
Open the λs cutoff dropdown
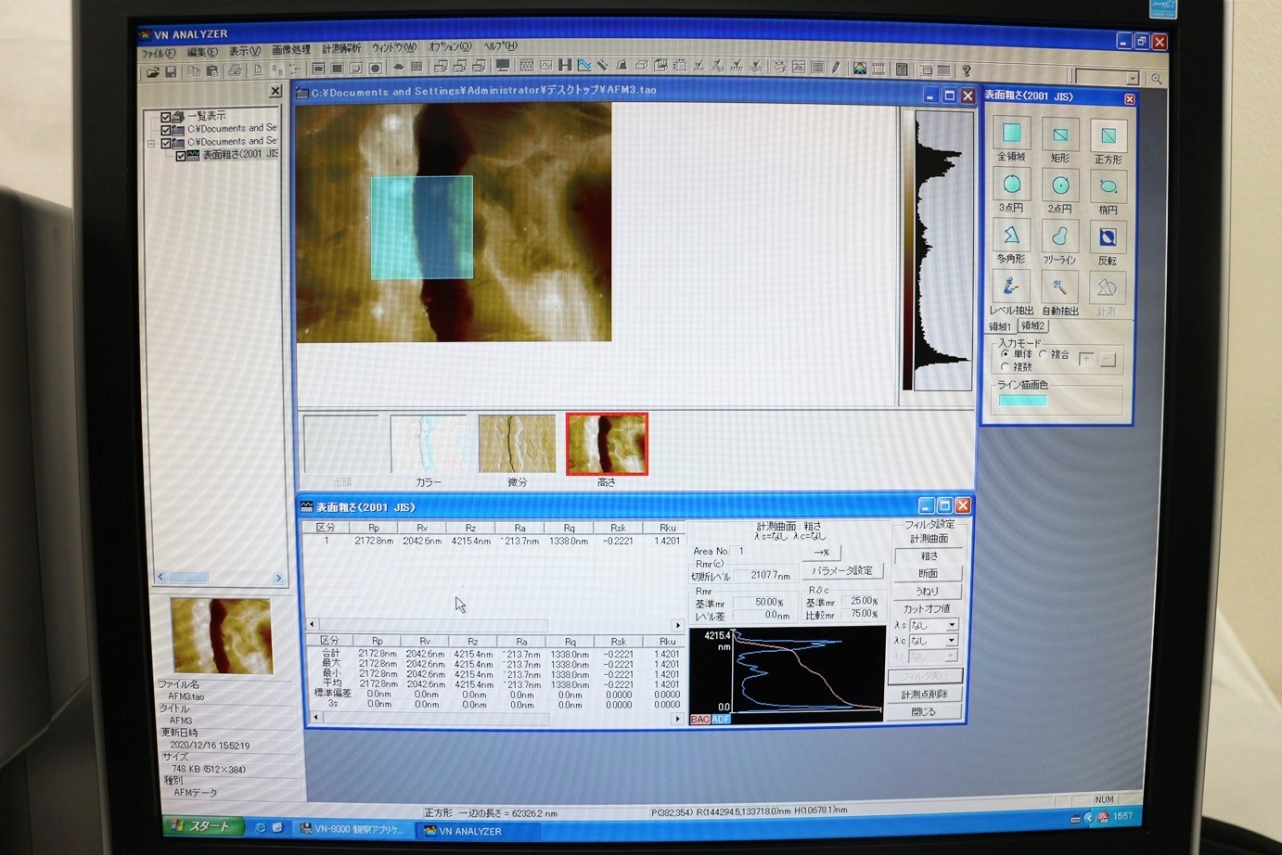coord(951,625)
